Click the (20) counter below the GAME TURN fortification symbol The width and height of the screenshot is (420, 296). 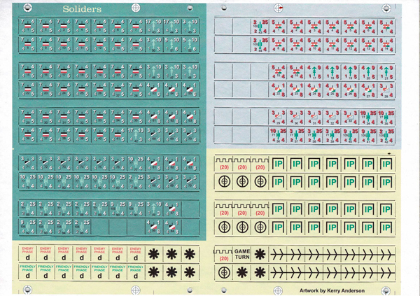[x=224, y=272]
